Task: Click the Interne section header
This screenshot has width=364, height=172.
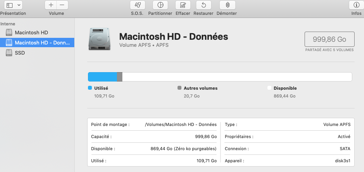Action: [8, 24]
